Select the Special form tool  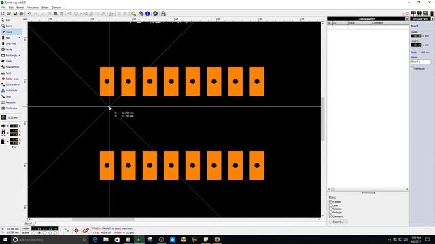point(11,67)
